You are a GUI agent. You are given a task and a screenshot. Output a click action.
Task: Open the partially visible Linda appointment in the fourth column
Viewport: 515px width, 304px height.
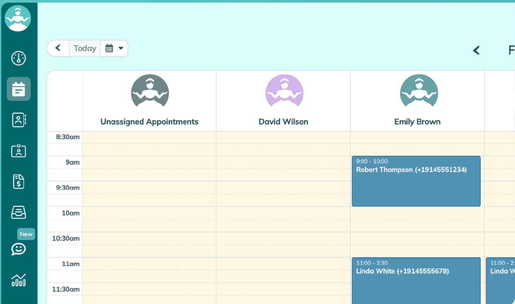(x=501, y=281)
